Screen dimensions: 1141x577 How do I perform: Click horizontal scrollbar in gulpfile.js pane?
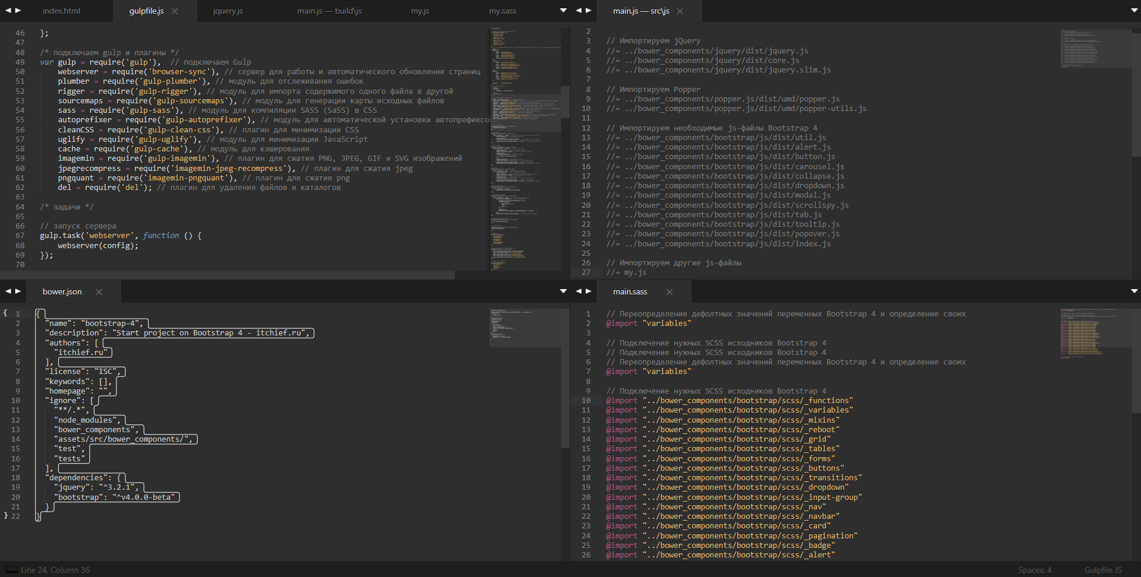click(227, 275)
